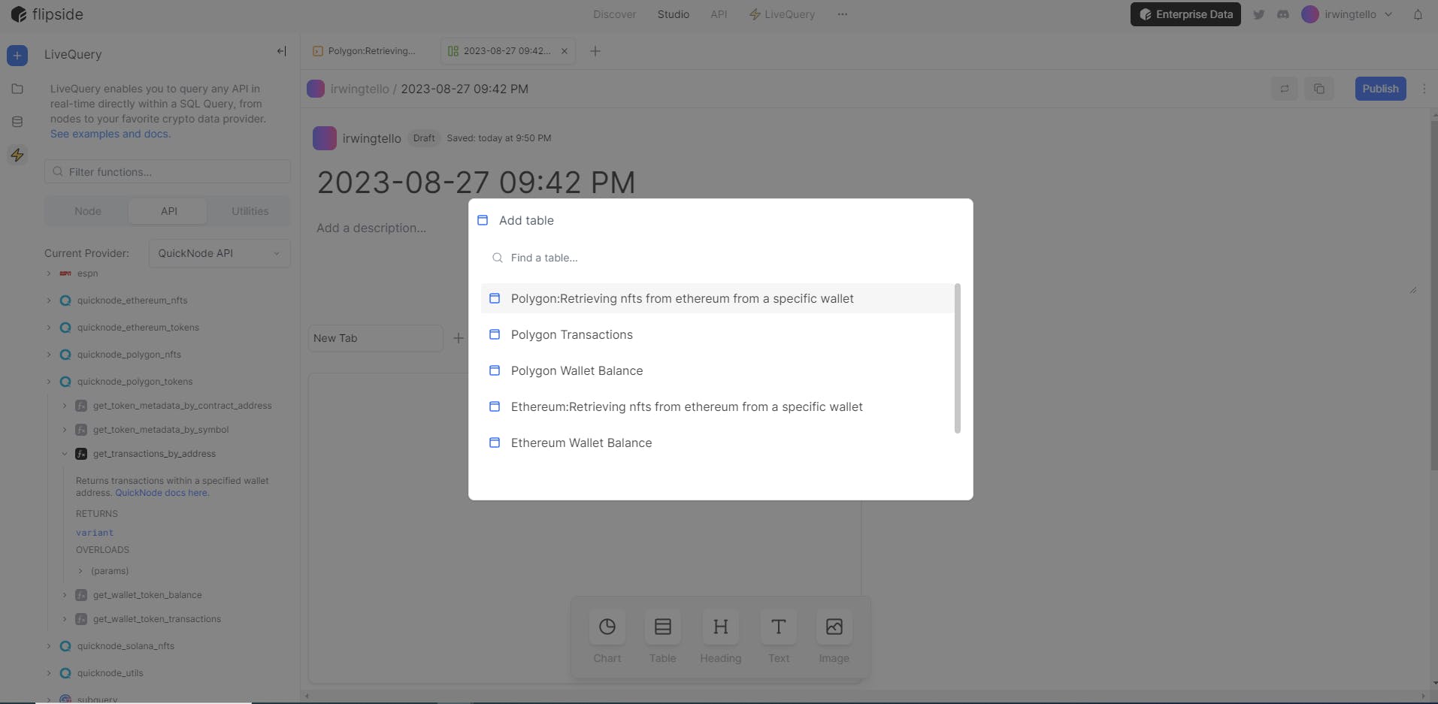Collapse the LiveQuery side panel
This screenshot has width=1438, height=704.
point(281,51)
